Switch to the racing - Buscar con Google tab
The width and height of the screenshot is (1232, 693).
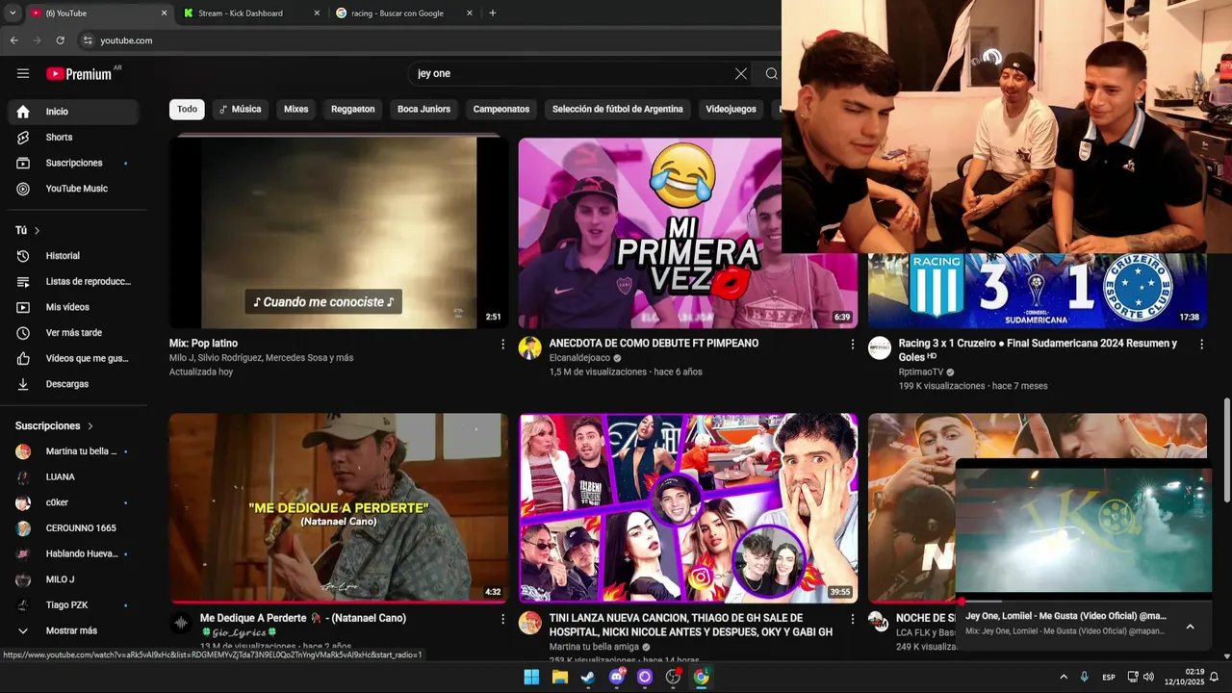(x=404, y=13)
